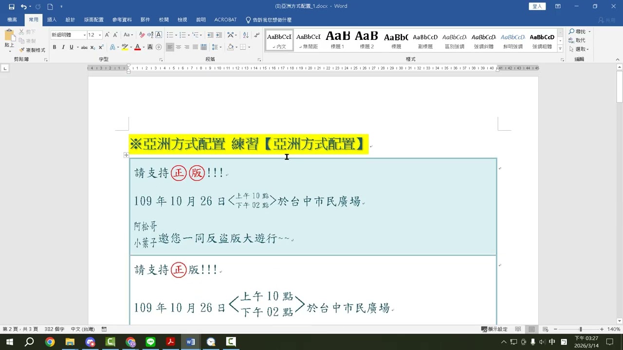This screenshot has width=623, height=350.
Task: Toggle center alignment
Action: [x=179, y=47]
